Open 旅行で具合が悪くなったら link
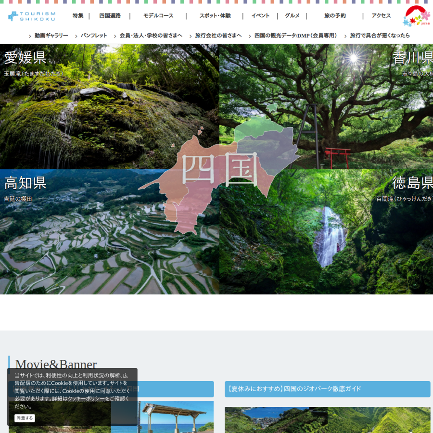Screen dimensions: 433x433 pos(380,35)
